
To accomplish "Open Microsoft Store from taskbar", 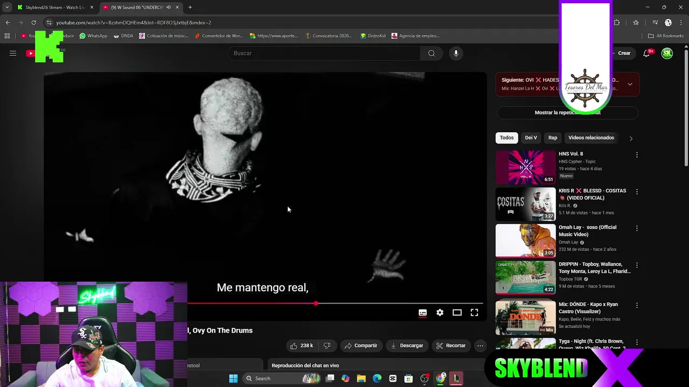I will 409,378.
